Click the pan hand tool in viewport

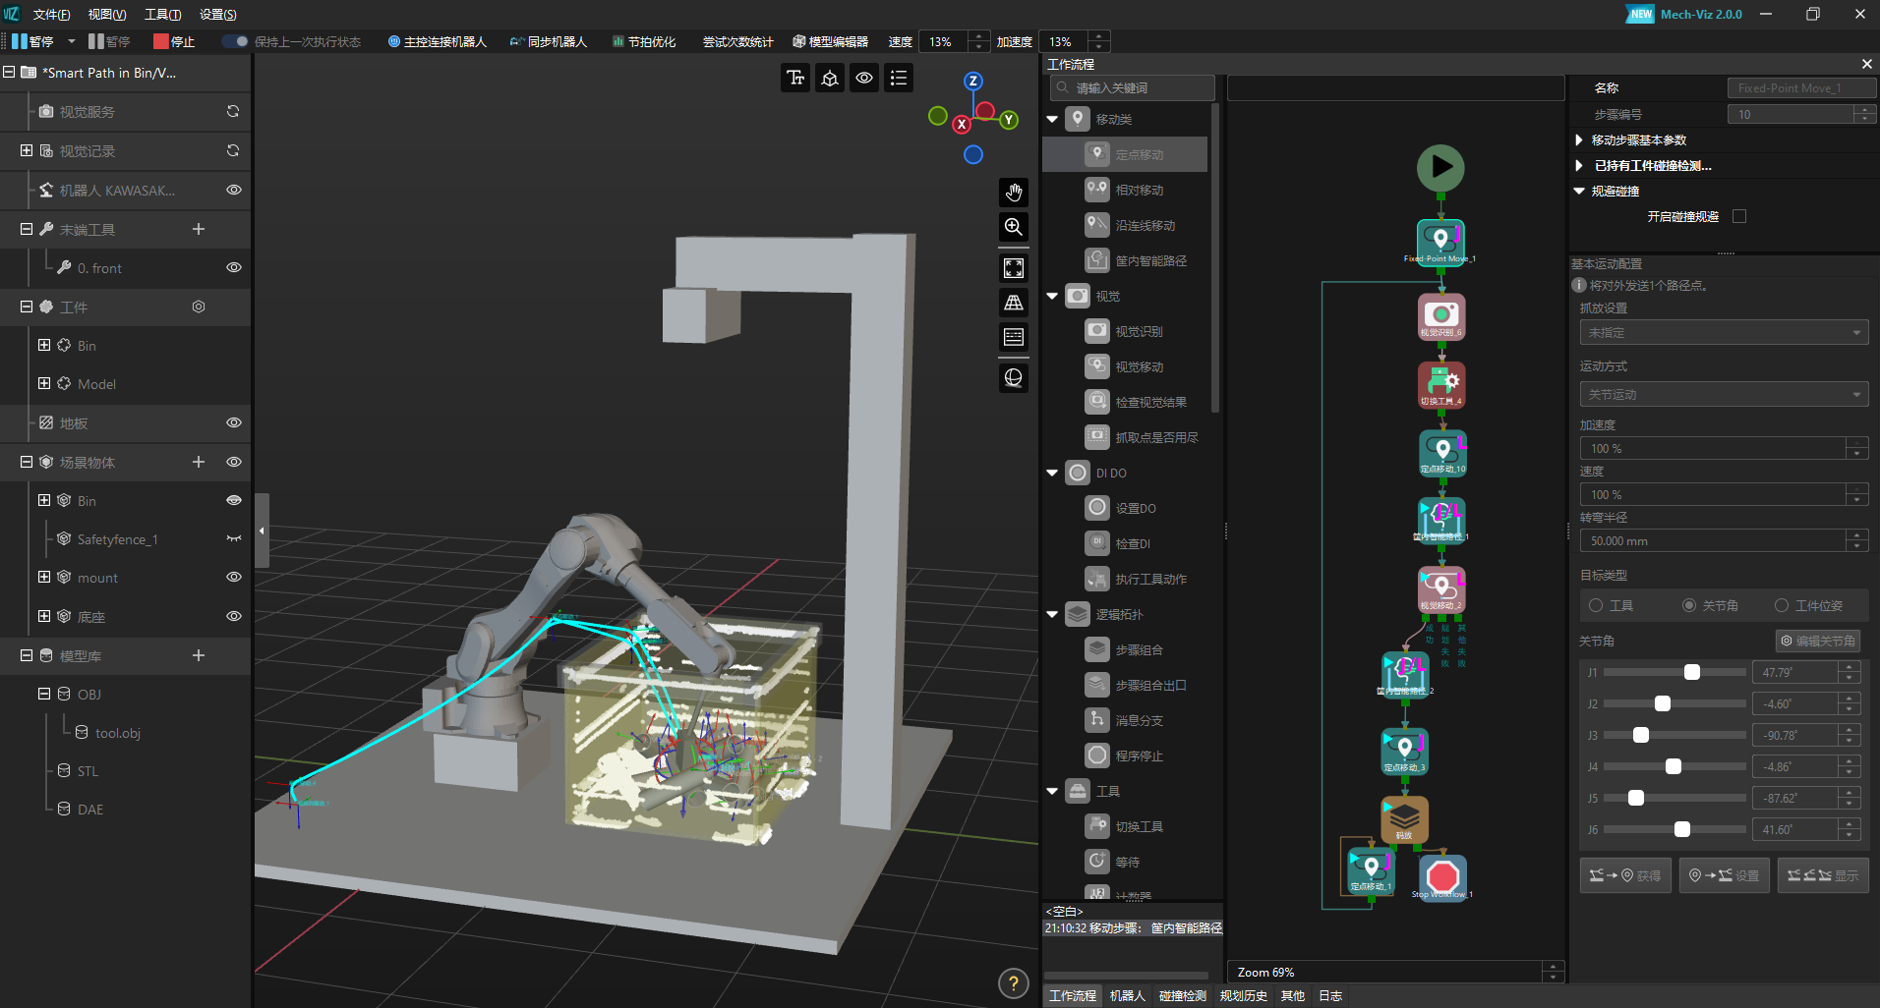click(1014, 192)
